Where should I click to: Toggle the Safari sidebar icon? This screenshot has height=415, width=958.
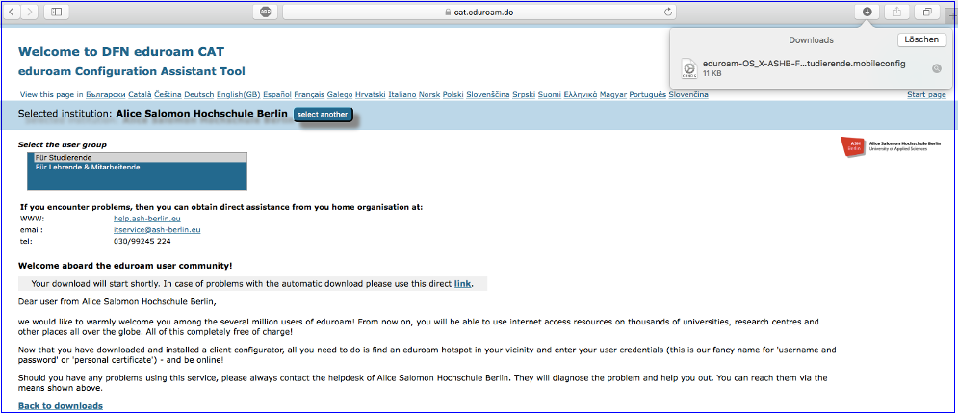tap(56, 12)
